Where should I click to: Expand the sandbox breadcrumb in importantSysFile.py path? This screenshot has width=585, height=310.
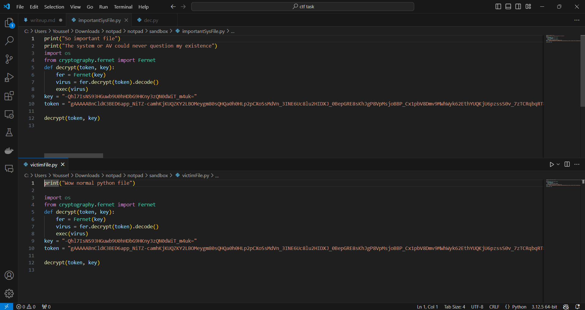(159, 31)
